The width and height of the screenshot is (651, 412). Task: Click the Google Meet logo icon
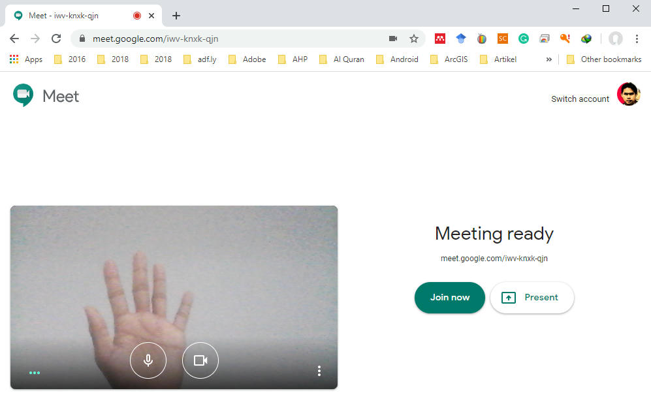point(24,95)
